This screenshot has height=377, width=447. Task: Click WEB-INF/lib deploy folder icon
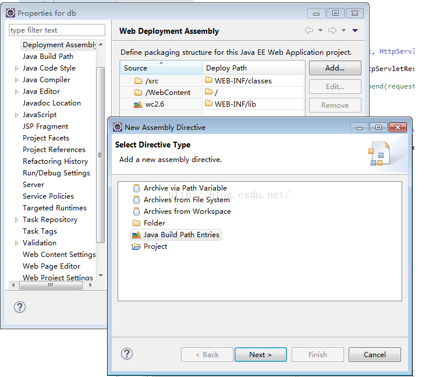tap(209, 103)
